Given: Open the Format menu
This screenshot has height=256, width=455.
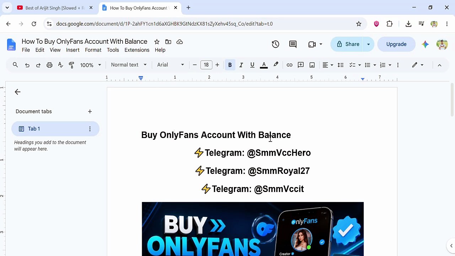Looking at the screenshot, I should click(x=93, y=50).
